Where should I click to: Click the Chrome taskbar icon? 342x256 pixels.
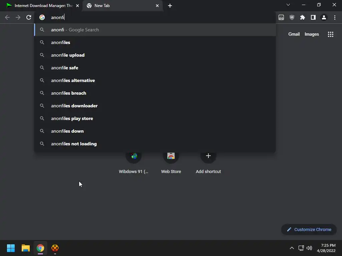pos(40,248)
